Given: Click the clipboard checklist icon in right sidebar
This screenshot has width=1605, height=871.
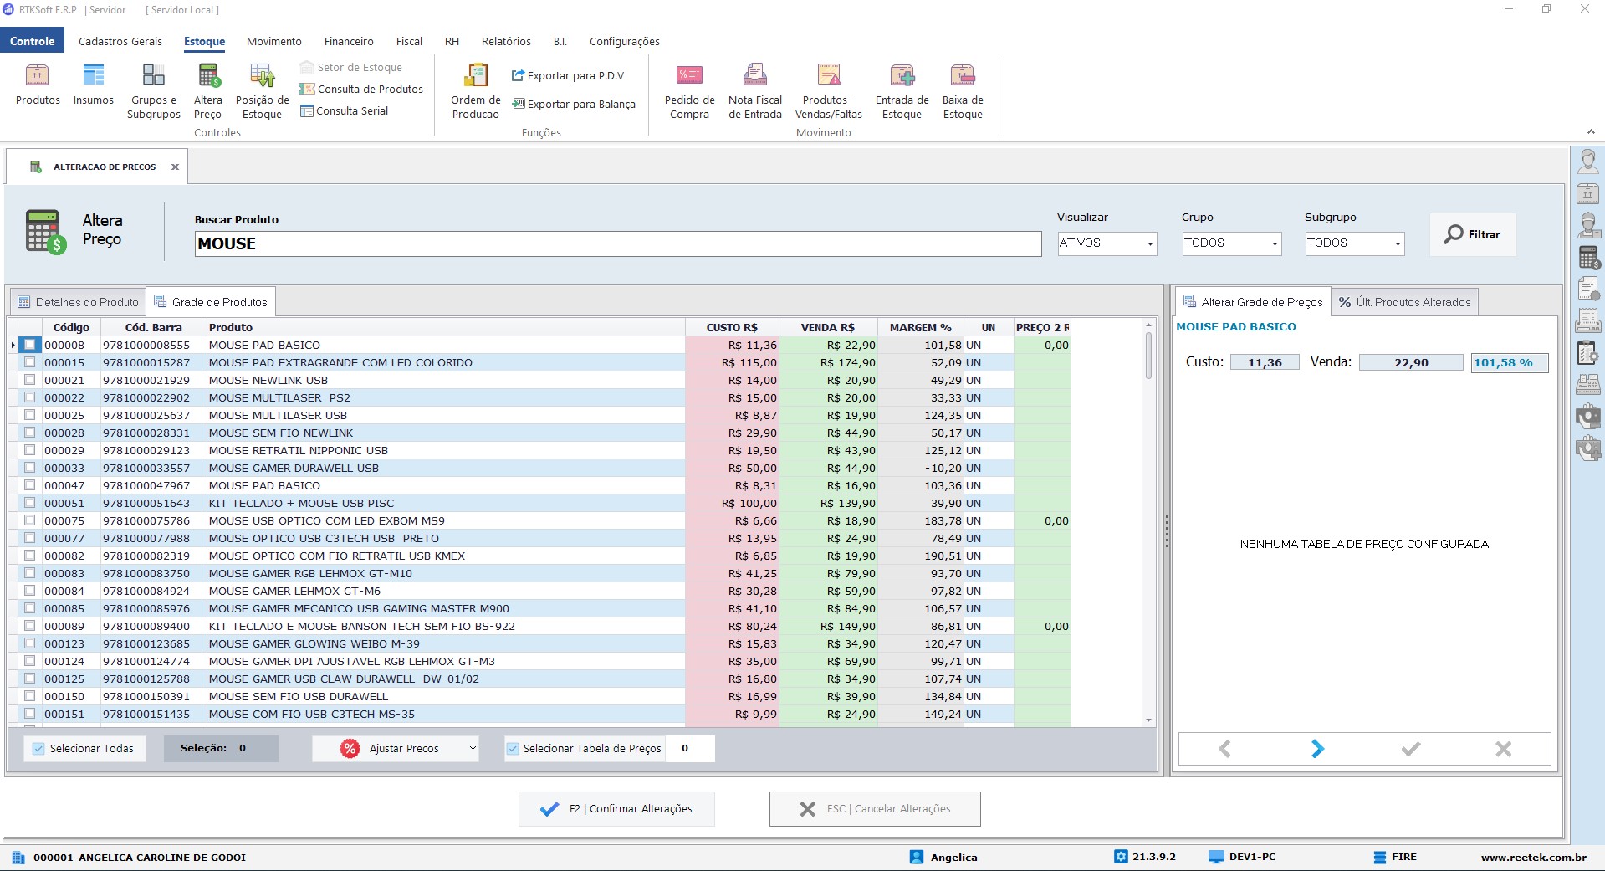Looking at the screenshot, I should pos(1587,353).
